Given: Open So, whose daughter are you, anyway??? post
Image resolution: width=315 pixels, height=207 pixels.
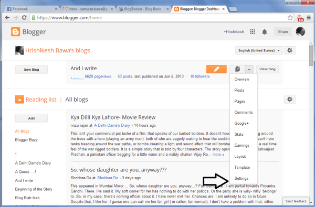Looking at the screenshot, I should pyautogui.click(x=119, y=170).
